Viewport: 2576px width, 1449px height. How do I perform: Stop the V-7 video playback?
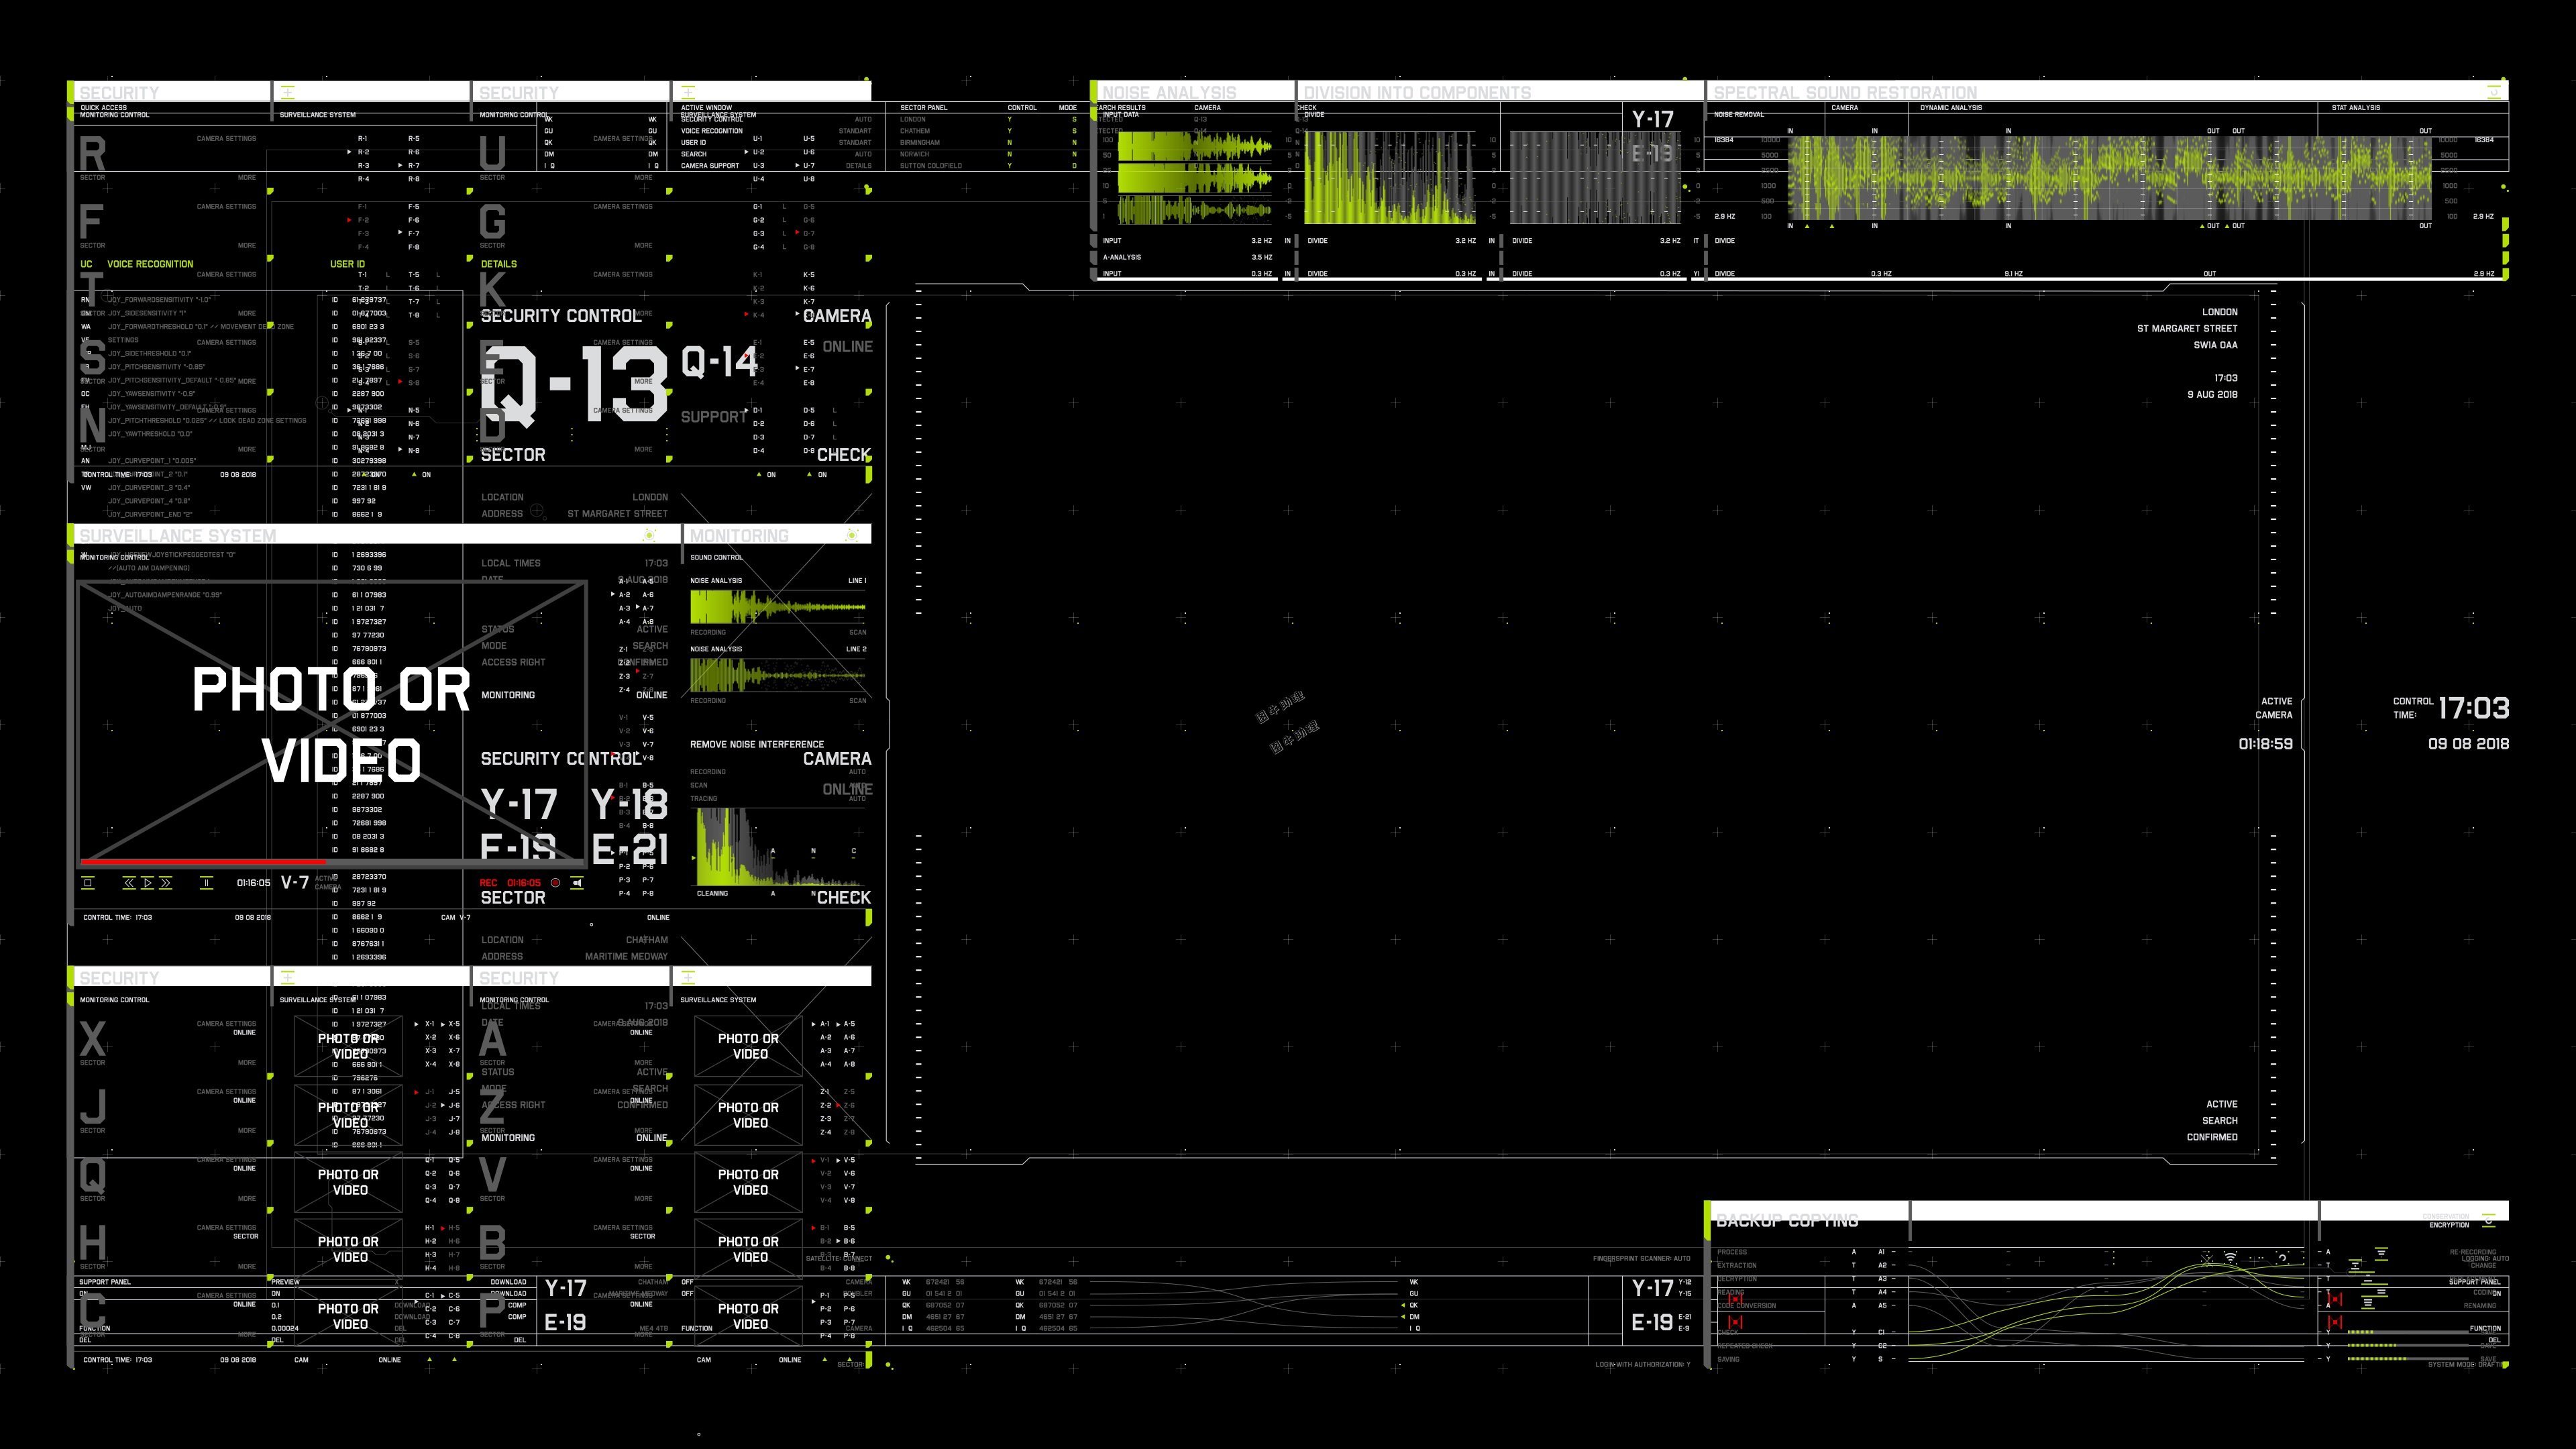88,883
